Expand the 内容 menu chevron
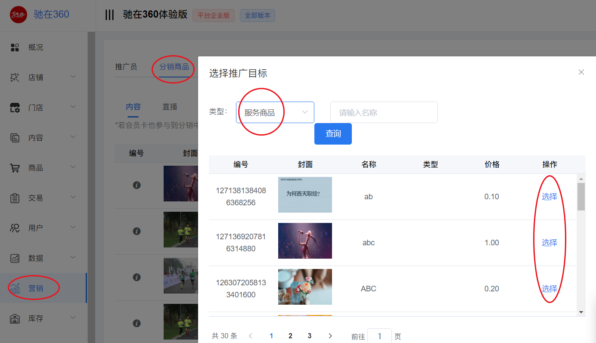Viewport: 596px width, 343px height. 73,137
